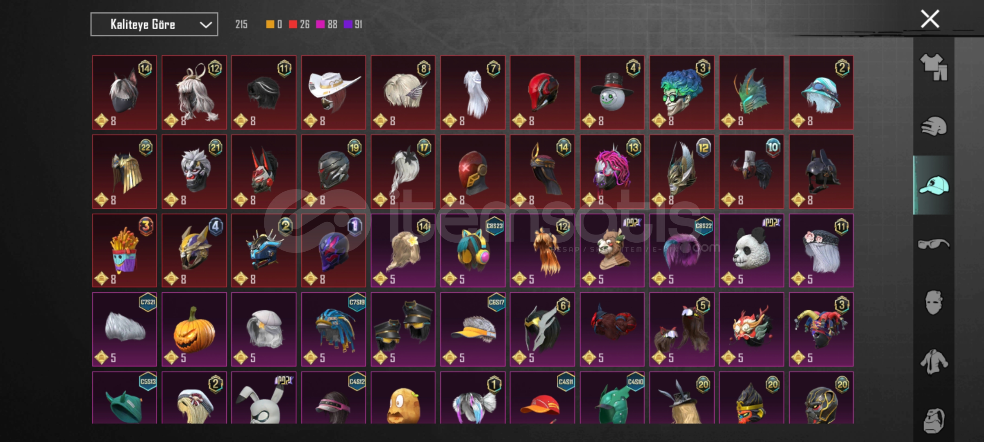Open the bottom face category icon
Screen dimensions: 984x442
pyautogui.click(x=934, y=420)
